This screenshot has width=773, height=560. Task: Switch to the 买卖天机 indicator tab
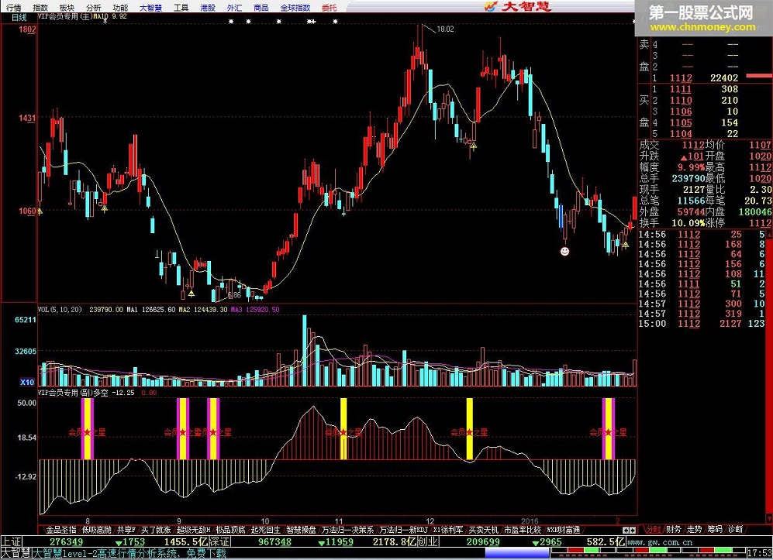tap(484, 530)
